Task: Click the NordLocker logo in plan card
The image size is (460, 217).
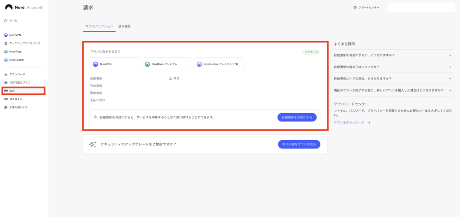Action: 199,64
